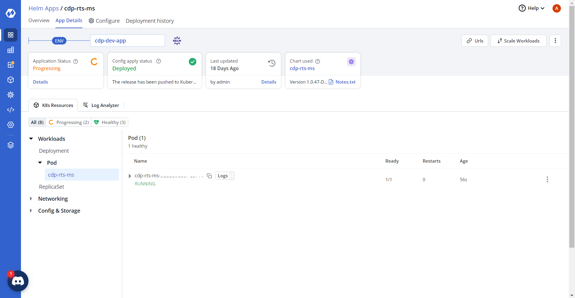Open the Notes.txt link
Image resolution: width=575 pixels, height=298 pixels.
pos(345,82)
